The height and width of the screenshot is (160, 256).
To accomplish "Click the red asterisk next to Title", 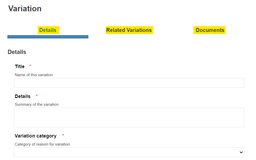I will [x=30, y=66].
